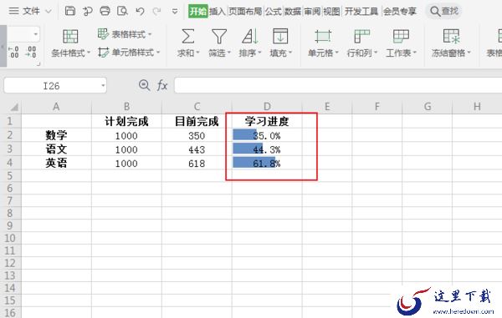Click the select-all corner triangle
This screenshot has width=502, height=318.
point(14,107)
